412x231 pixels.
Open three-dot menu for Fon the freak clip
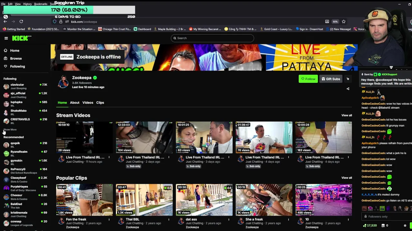pyautogui.click(x=109, y=219)
